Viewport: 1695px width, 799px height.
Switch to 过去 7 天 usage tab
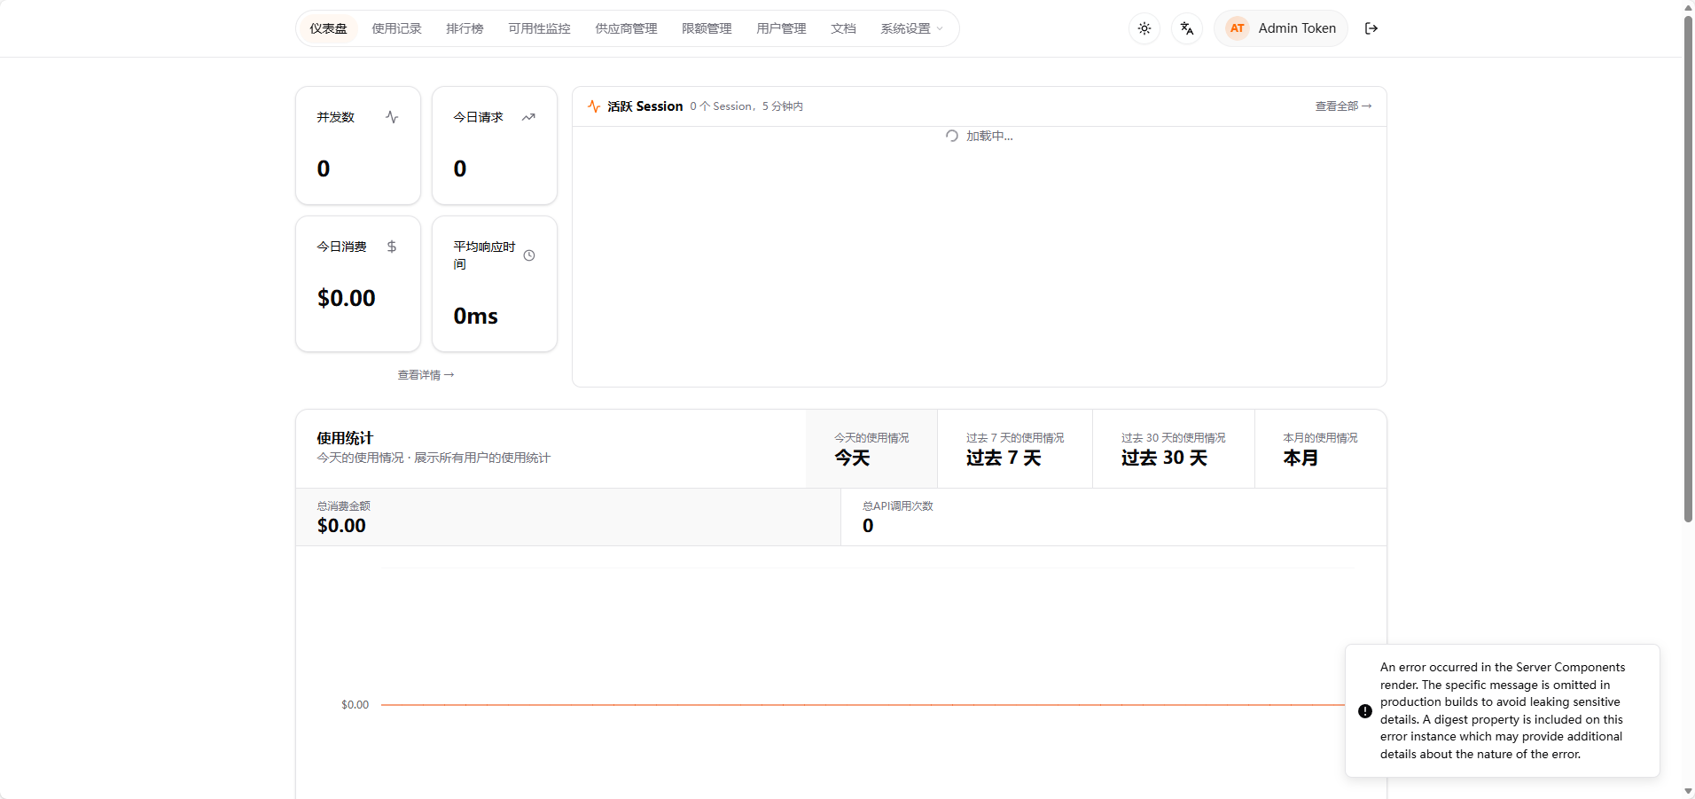[1015, 449]
